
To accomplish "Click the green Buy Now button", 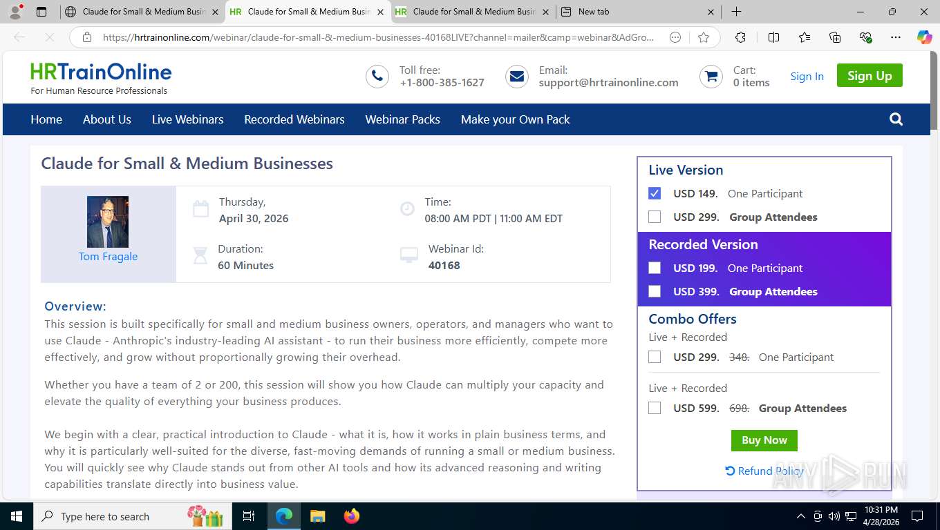I will pos(764,440).
